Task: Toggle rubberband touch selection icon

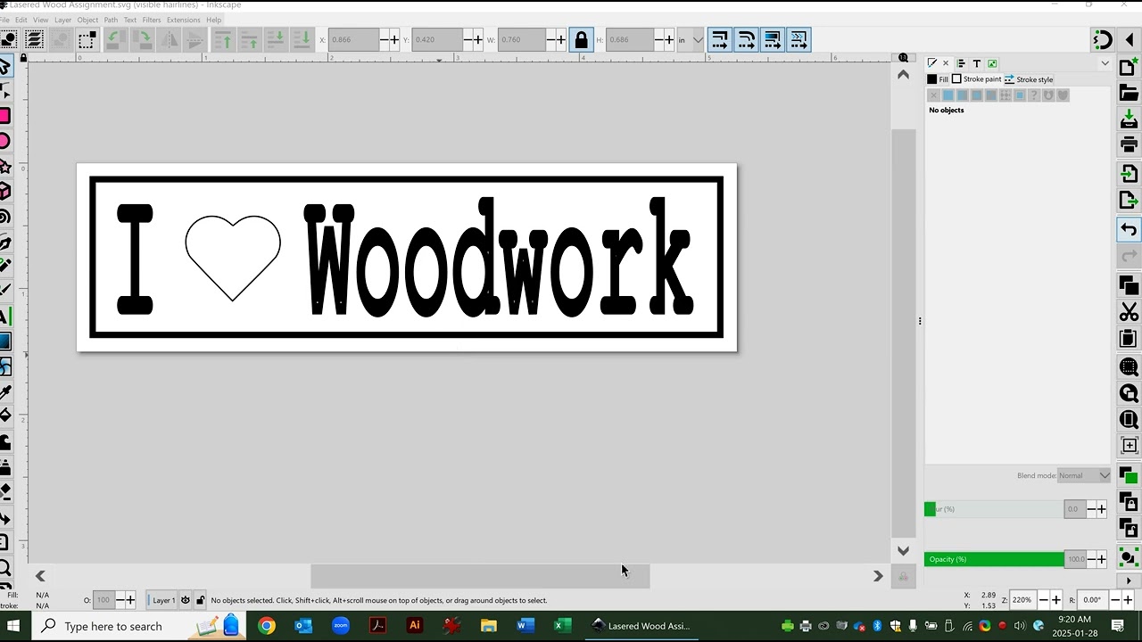Action: (87, 39)
